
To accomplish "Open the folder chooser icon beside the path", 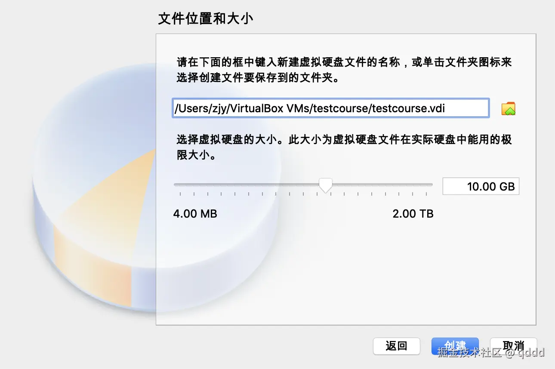I will [509, 108].
